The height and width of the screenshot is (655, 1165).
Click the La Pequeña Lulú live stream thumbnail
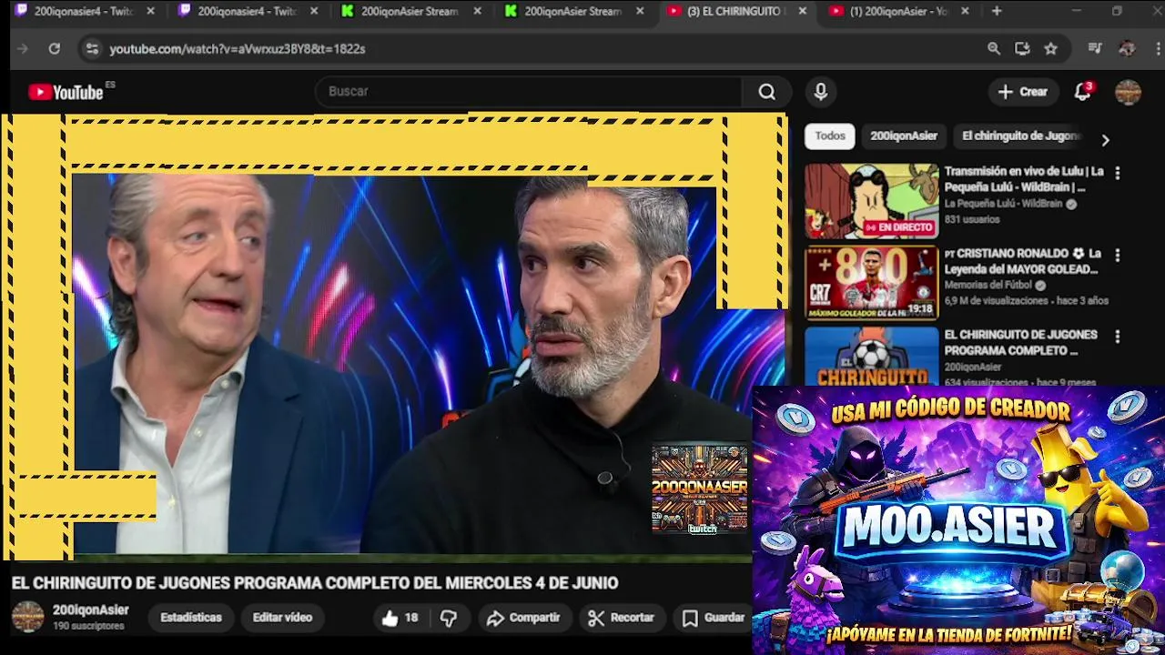871,201
